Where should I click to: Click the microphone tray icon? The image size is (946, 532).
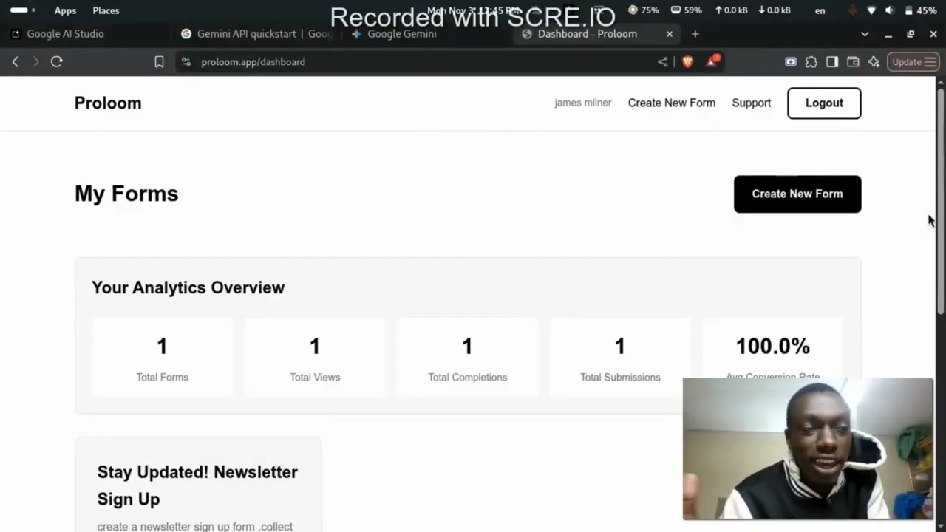click(x=853, y=10)
